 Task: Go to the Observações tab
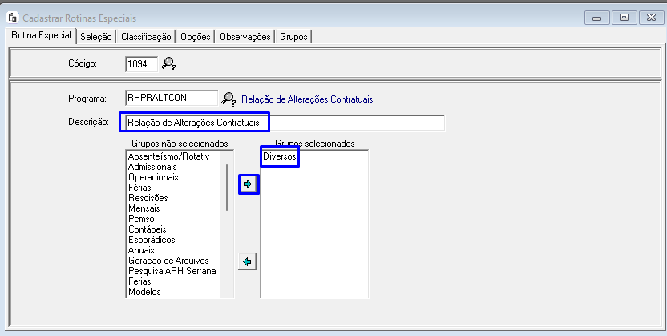245,36
